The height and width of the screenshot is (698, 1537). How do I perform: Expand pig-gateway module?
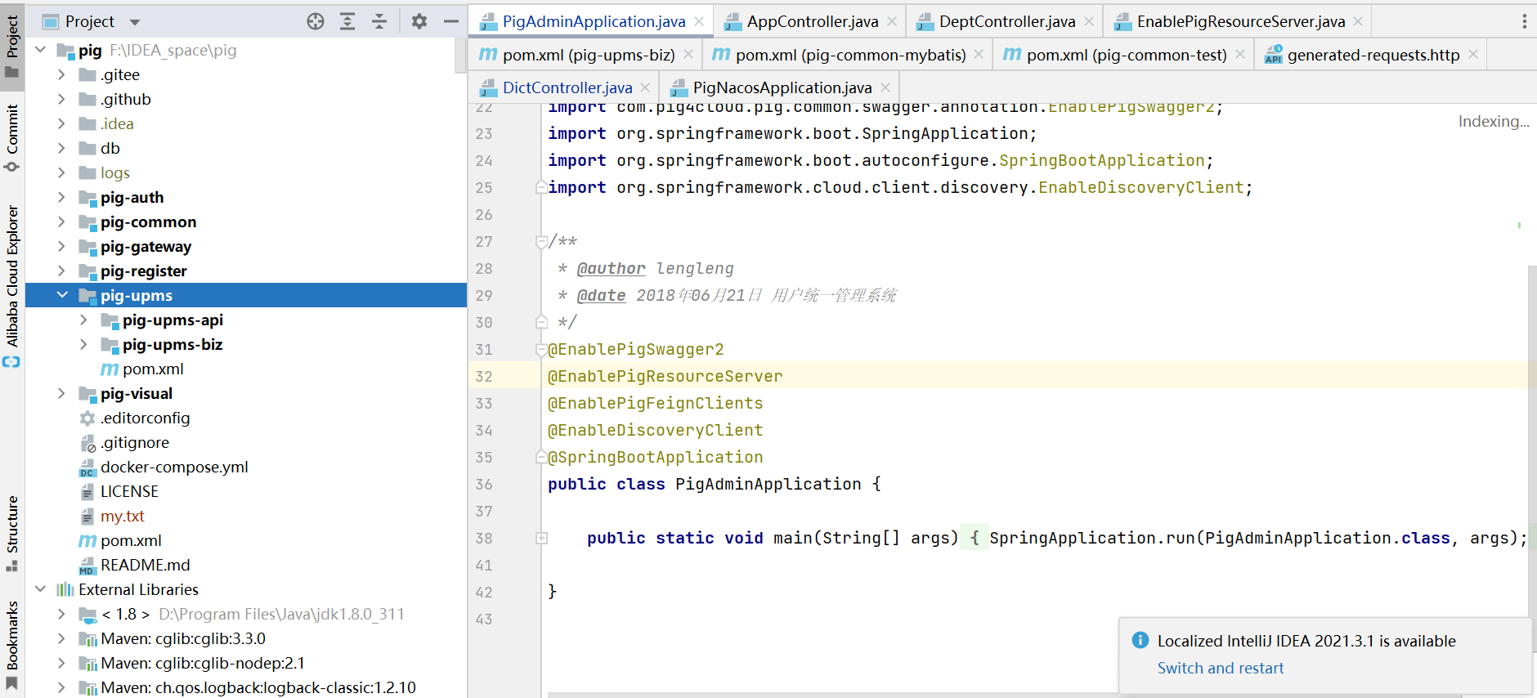click(x=61, y=246)
